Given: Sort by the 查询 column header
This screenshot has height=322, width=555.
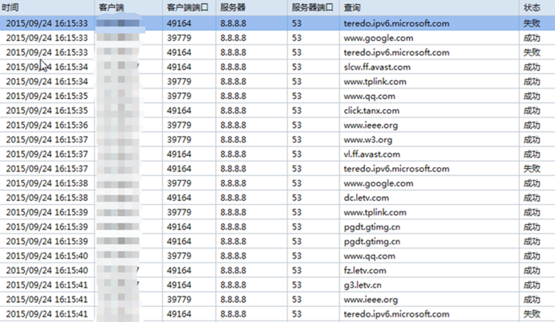Looking at the screenshot, I should [429, 8].
